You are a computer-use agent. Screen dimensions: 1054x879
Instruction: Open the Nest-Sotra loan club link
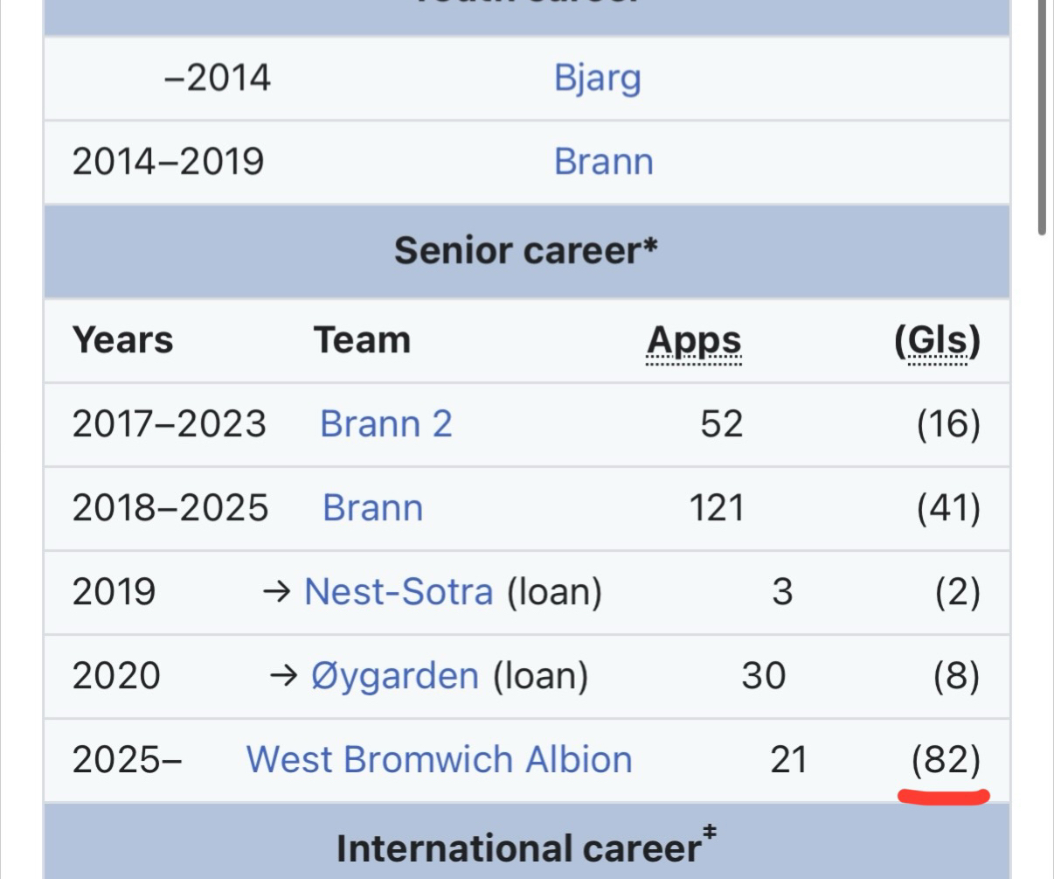click(399, 592)
